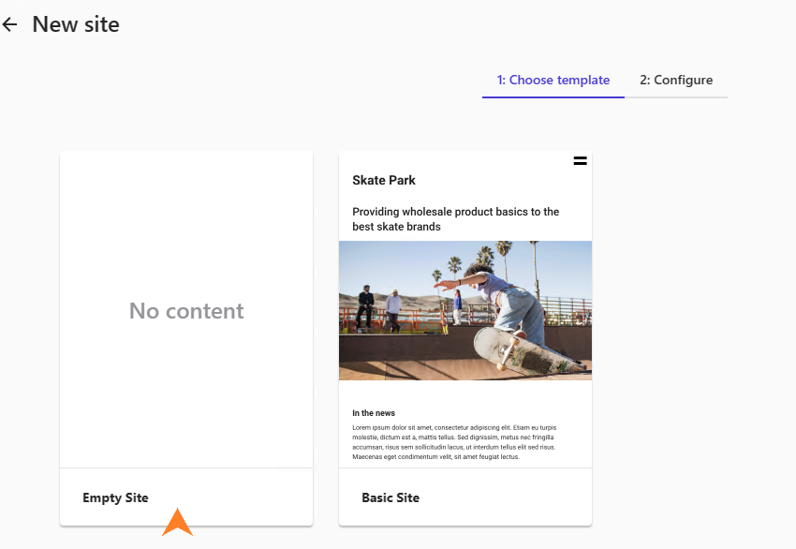This screenshot has height=549, width=796.
Task: Go back using the left arrow icon
Action: 9,24
